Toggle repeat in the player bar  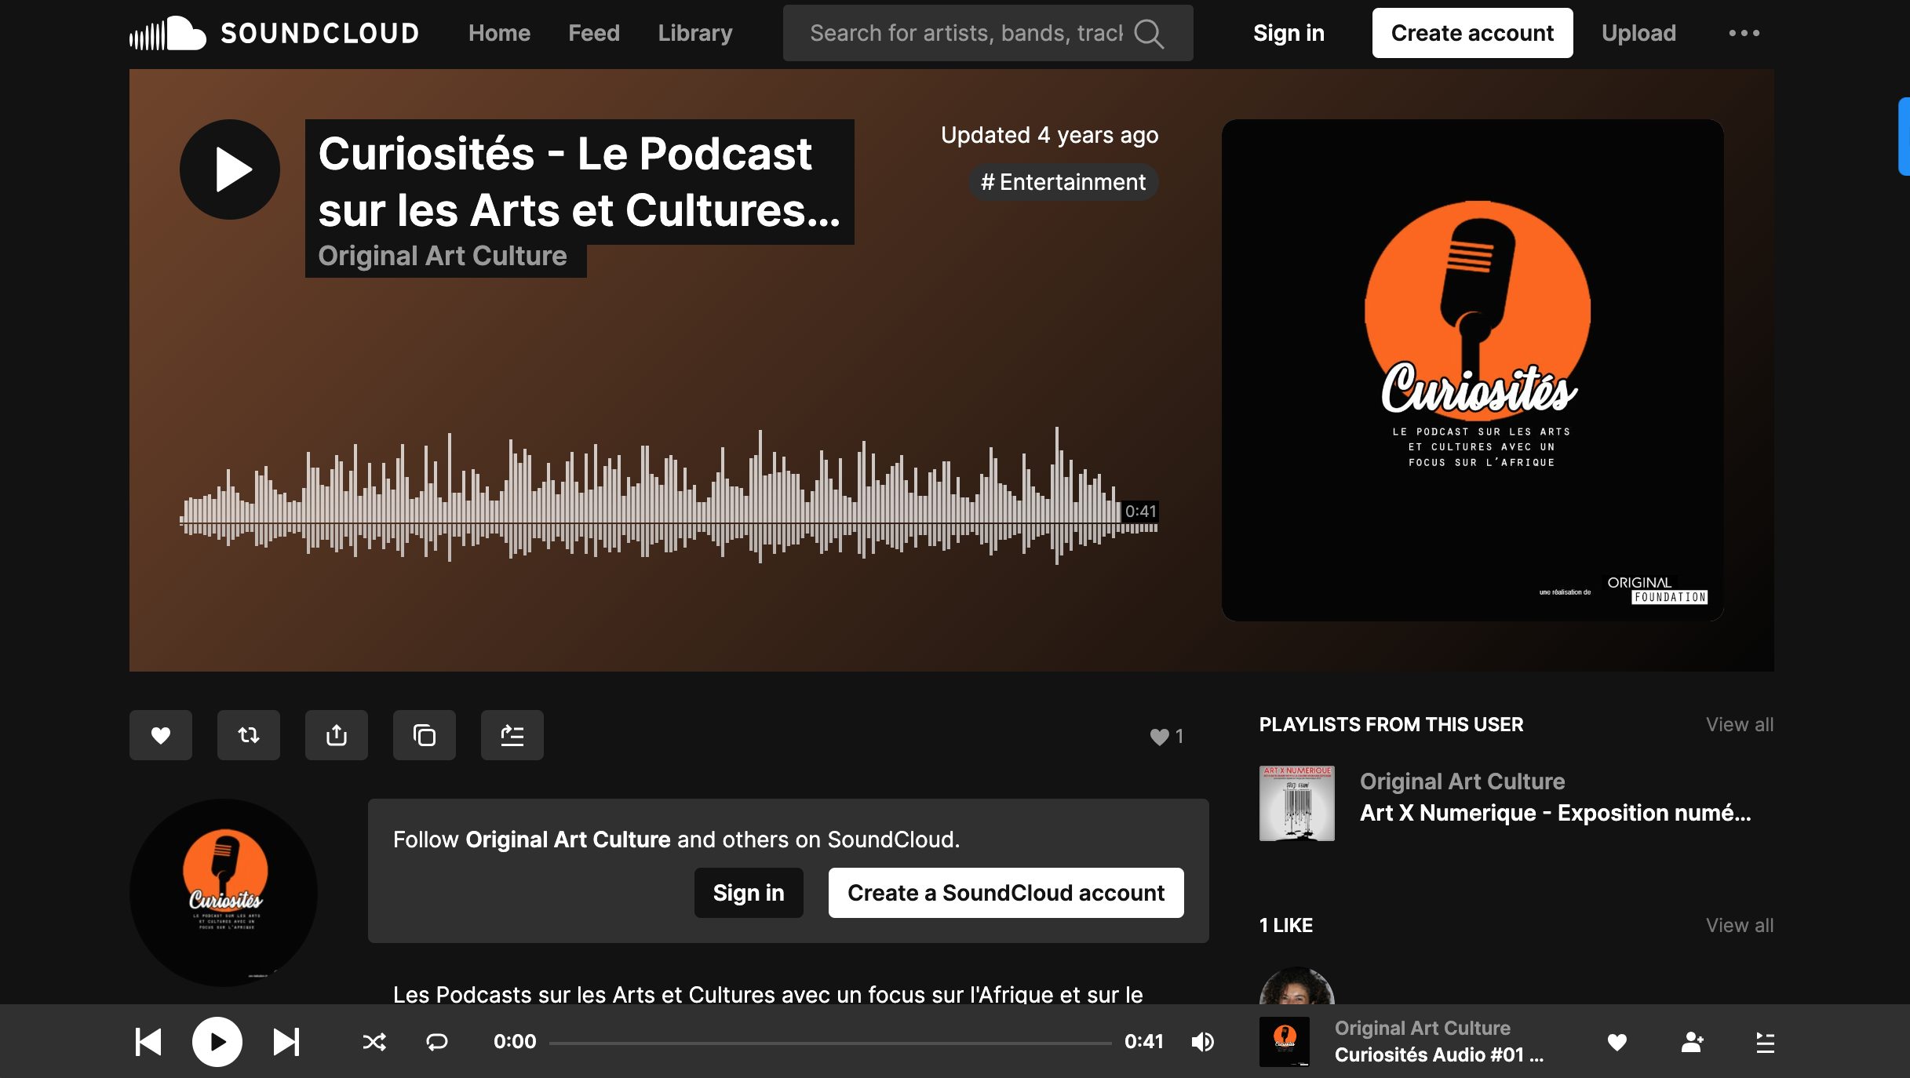coord(437,1042)
